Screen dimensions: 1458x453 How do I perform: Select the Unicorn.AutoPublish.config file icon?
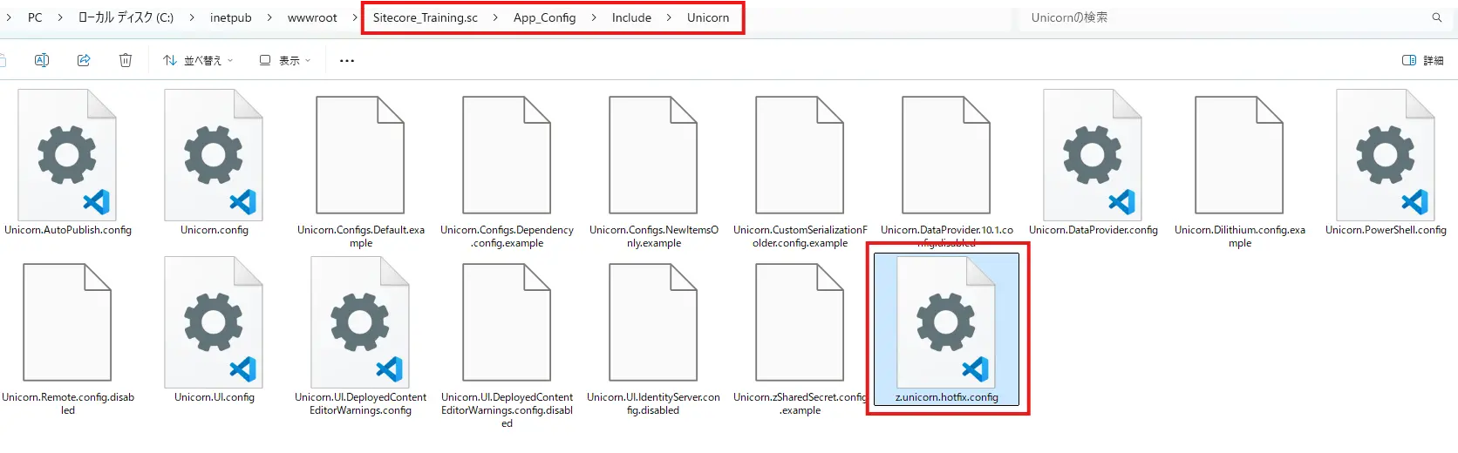coord(67,157)
